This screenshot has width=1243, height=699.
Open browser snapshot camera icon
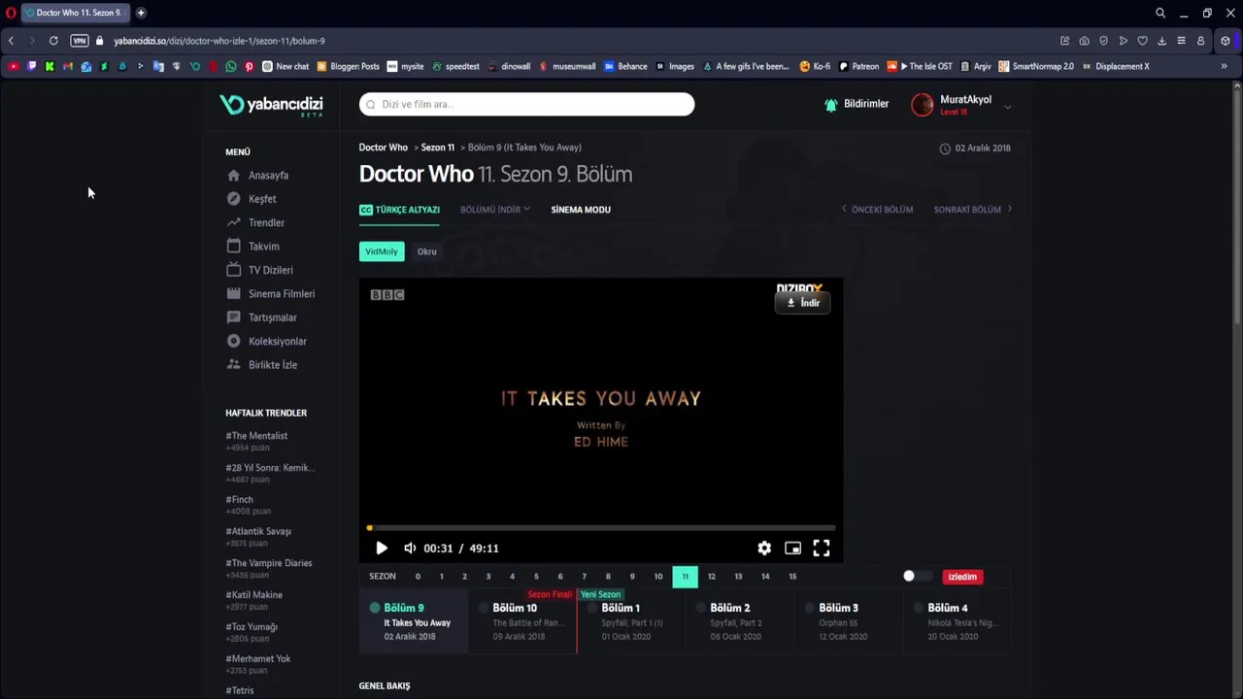(x=1084, y=41)
